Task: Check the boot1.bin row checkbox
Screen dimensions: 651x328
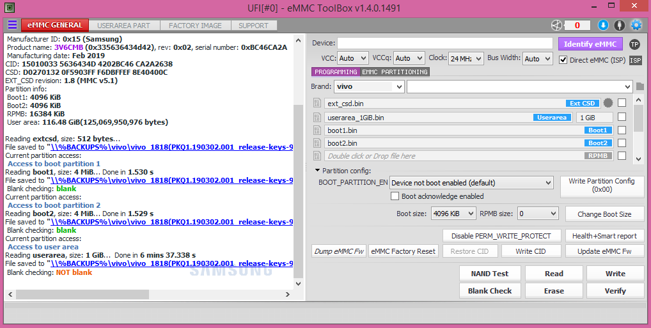Action: (622, 130)
